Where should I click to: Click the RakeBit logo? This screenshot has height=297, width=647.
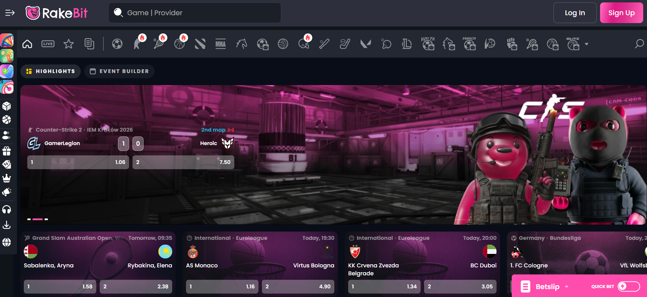[x=57, y=13]
